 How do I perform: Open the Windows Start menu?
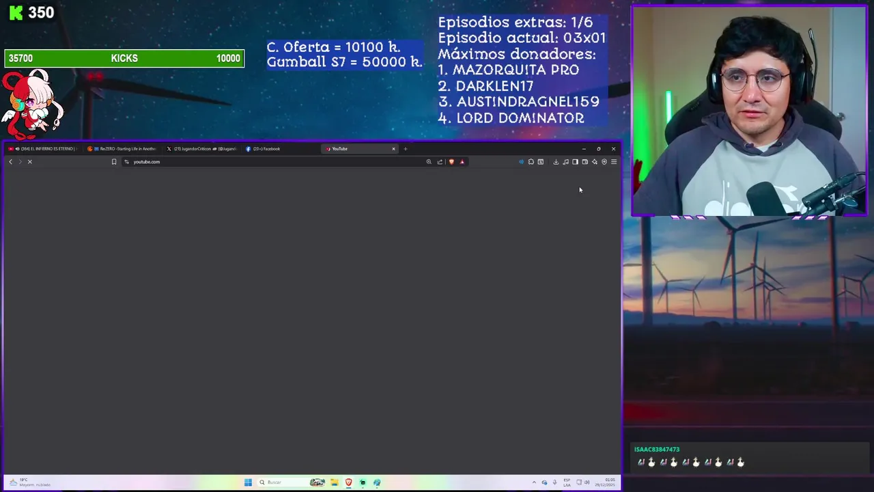[x=248, y=482]
